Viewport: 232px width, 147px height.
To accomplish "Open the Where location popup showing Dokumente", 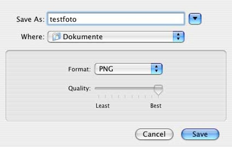I will click(x=116, y=37).
